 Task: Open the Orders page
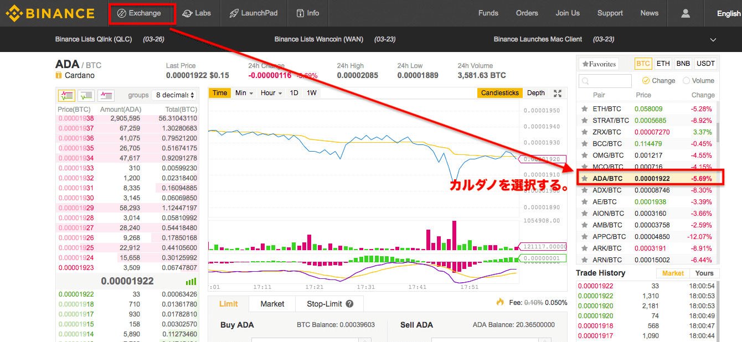(527, 13)
